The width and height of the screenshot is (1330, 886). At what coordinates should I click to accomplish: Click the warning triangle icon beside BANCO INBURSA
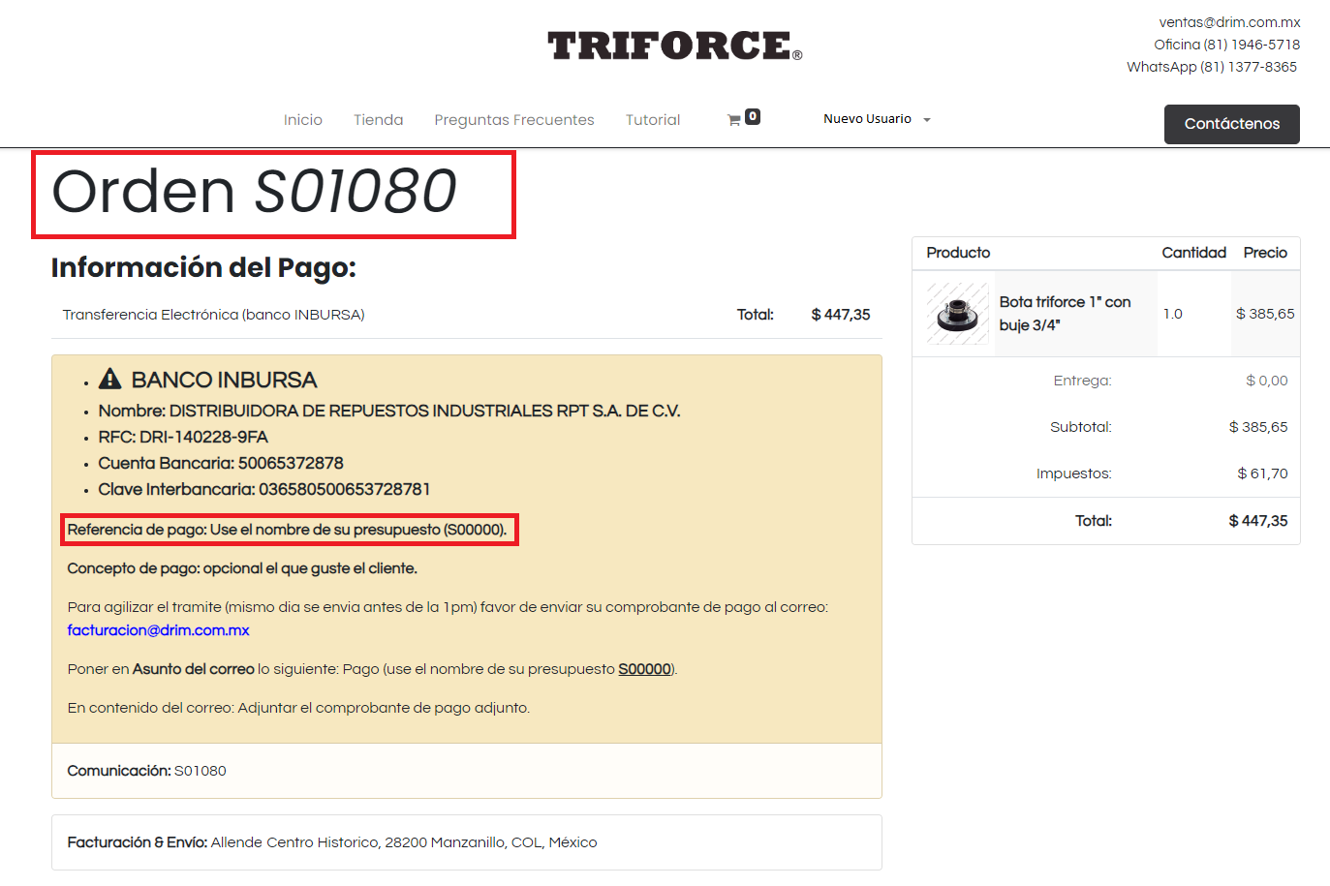(x=110, y=379)
